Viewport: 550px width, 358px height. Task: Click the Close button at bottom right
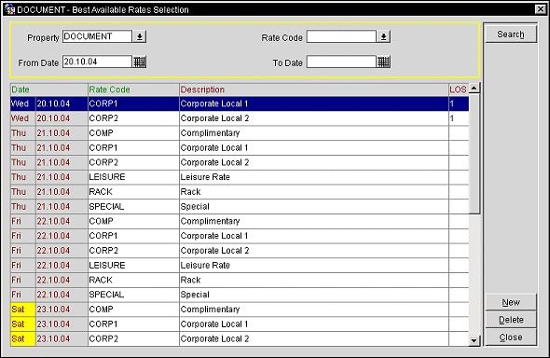511,337
